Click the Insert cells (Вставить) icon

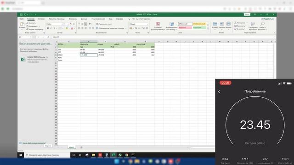(215, 24)
